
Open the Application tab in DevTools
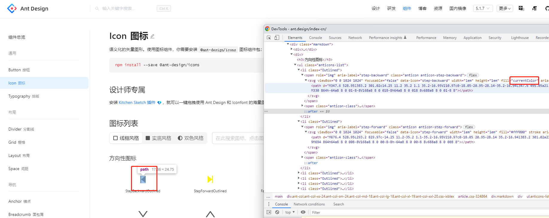(473, 38)
